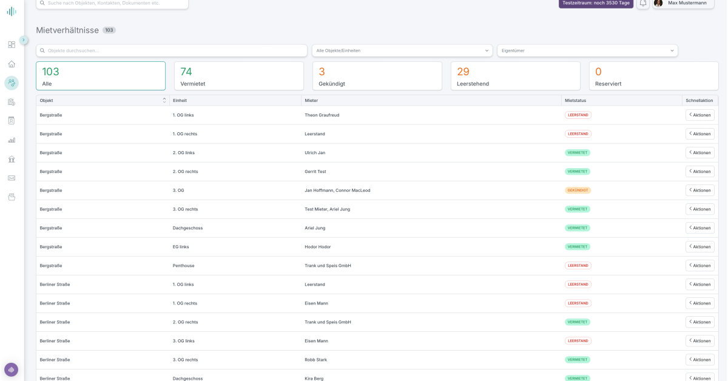Open Aktionen for Gerrit Test row
The height and width of the screenshot is (381, 728).
coord(700,171)
